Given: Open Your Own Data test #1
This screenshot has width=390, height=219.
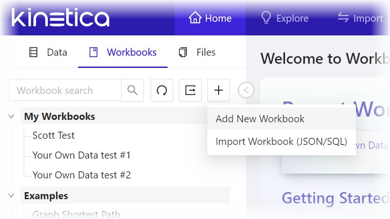Looking at the screenshot, I should [x=81, y=155].
